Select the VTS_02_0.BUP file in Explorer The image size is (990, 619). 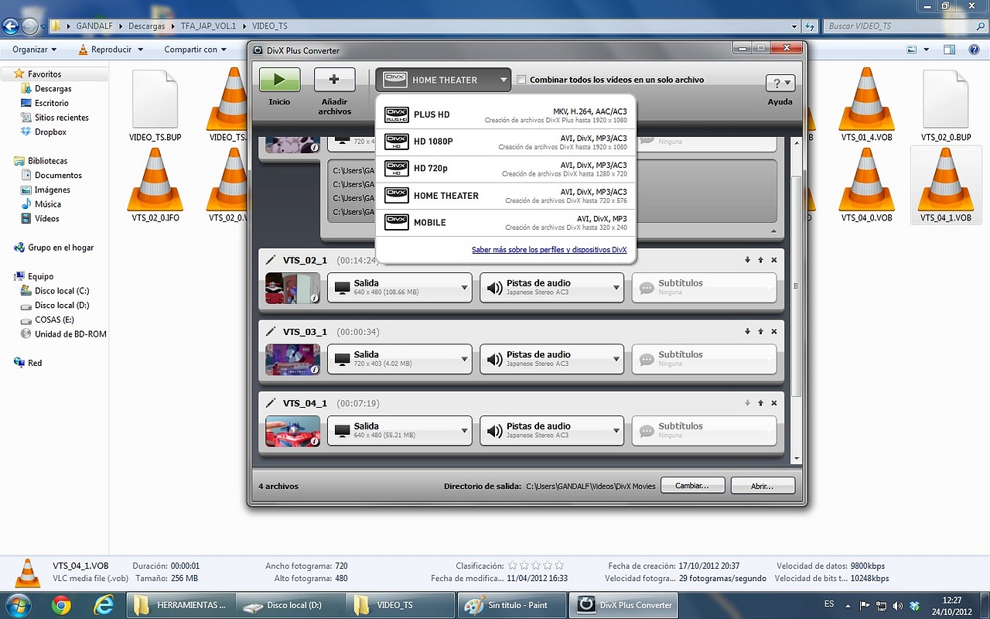coord(945,106)
